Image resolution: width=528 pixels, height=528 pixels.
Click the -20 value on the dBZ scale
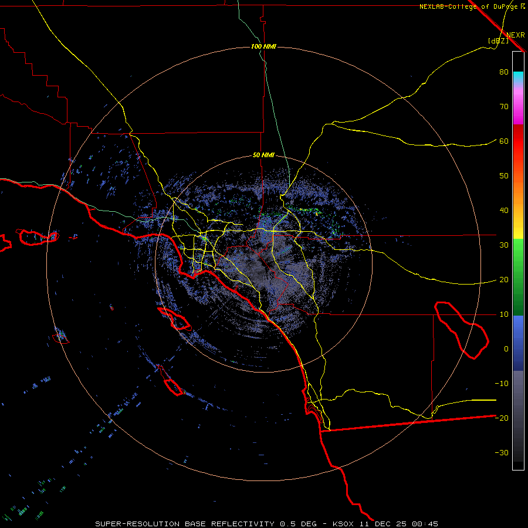tap(502, 418)
